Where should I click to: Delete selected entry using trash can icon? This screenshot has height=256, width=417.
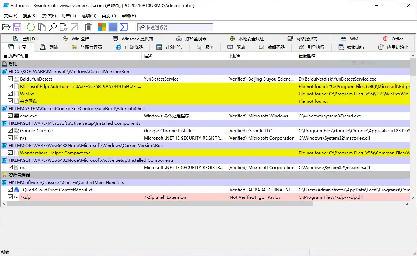click(x=89, y=27)
